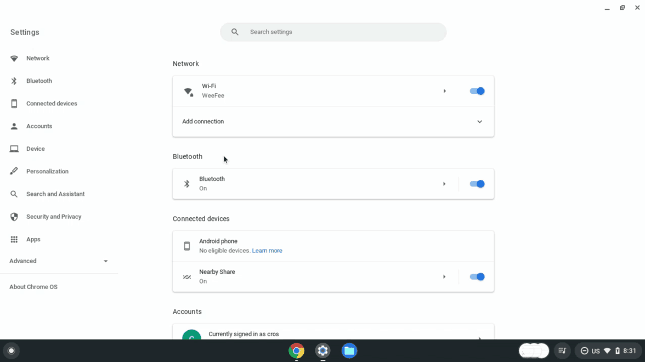Open Security and Privacy shield icon
This screenshot has height=362, width=645.
tap(14, 216)
